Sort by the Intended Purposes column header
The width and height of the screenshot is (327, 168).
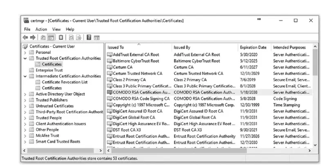(x=291, y=47)
